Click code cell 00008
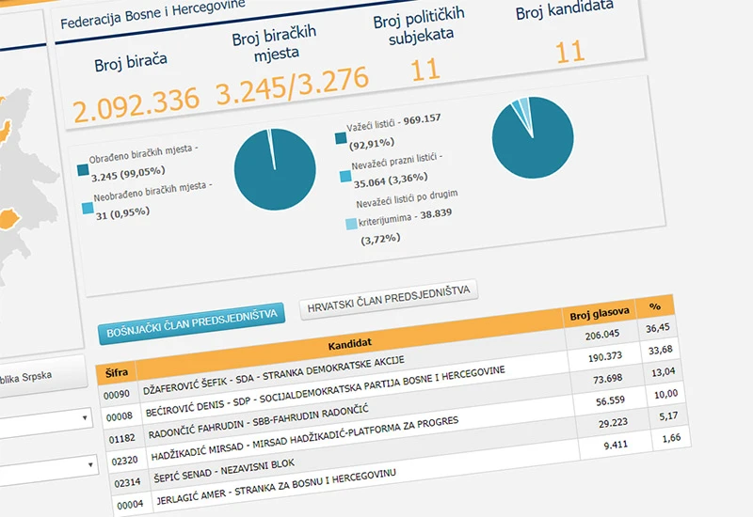 (x=120, y=416)
